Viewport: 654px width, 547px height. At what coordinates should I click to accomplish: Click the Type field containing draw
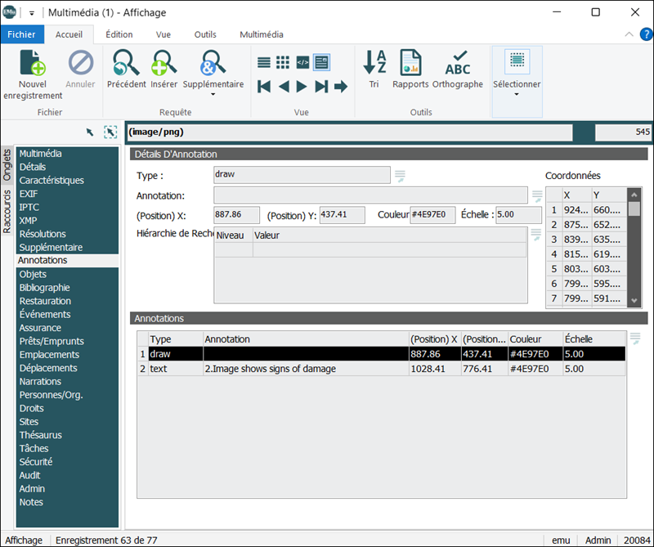pyautogui.click(x=302, y=175)
